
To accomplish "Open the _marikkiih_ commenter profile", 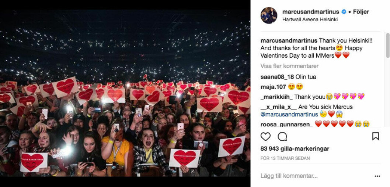I will pyautogui.click(x=277, y=97).
